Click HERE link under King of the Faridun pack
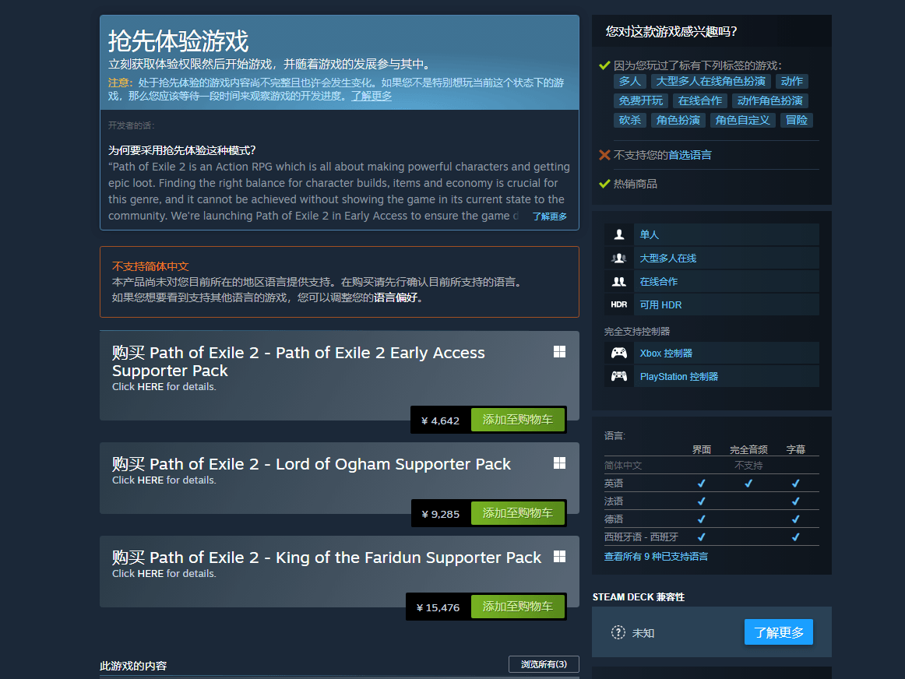905x679 pixels. [150, 573]
